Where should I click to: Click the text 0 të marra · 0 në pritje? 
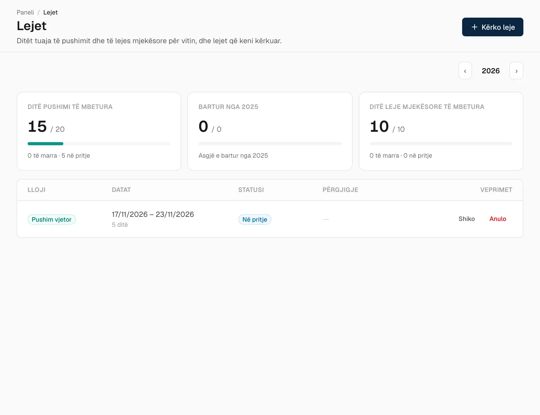click(401, 156)
